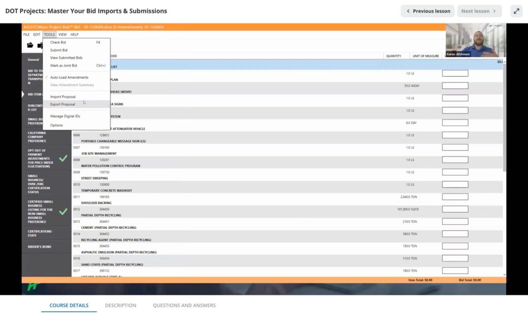
Task: Open the FILE menu
Action: pos(26,34)
